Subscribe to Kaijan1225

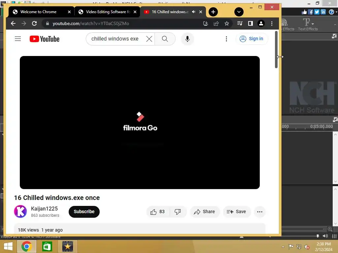pos(84,212)
